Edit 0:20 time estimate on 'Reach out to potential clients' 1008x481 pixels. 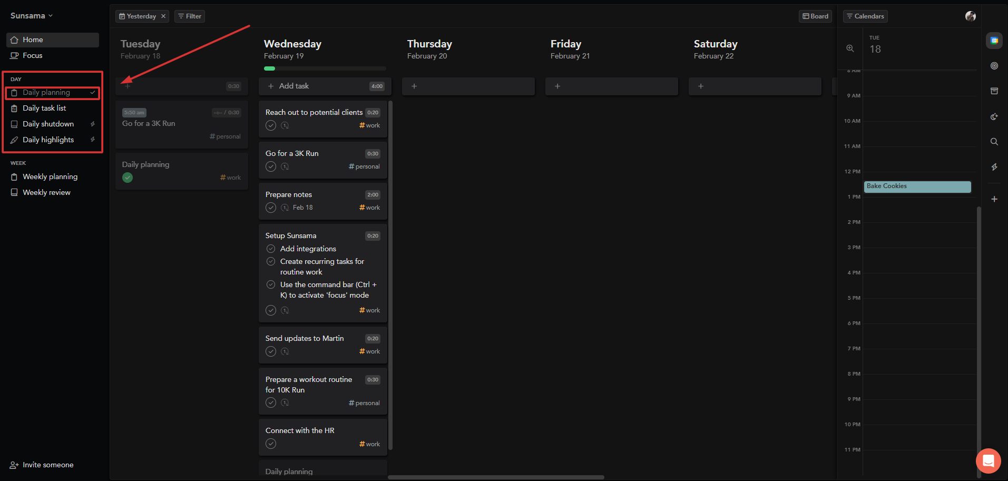(x=373, y=113)
